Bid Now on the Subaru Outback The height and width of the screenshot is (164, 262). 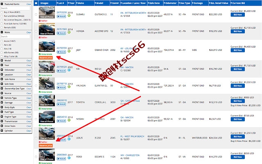click(x=237, y=15)
